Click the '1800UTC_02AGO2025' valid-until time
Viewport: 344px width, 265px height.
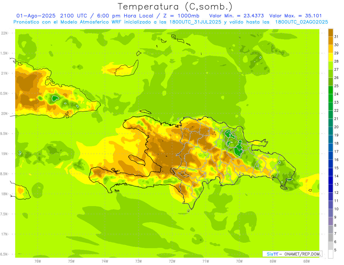tap(302, 22)
